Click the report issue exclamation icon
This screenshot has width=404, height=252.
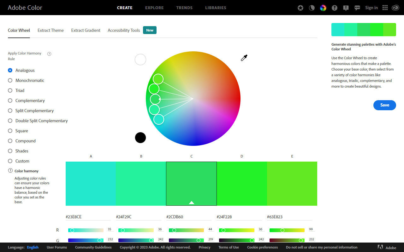pos(346,8)
